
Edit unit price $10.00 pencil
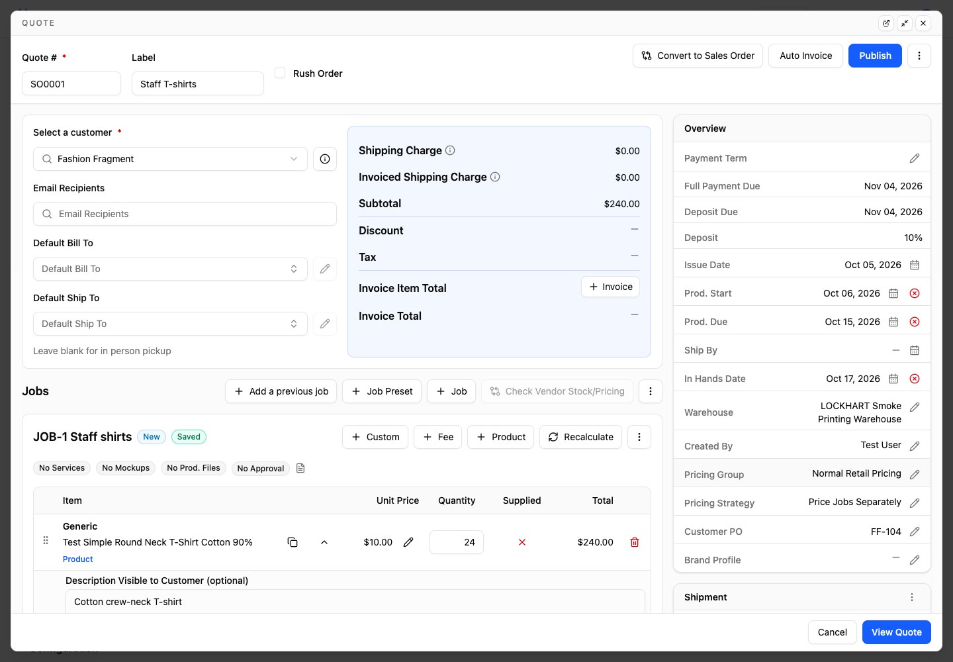click(408, 542)
